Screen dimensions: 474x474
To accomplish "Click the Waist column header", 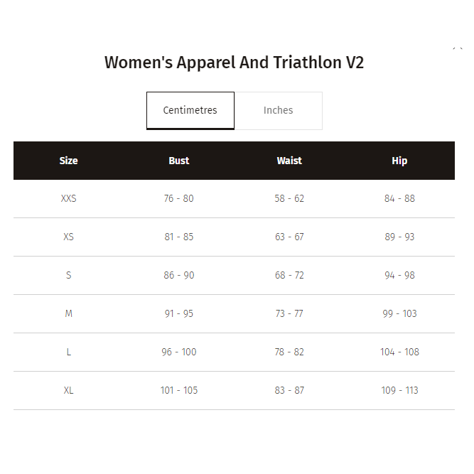I will (x=289, y=161).
